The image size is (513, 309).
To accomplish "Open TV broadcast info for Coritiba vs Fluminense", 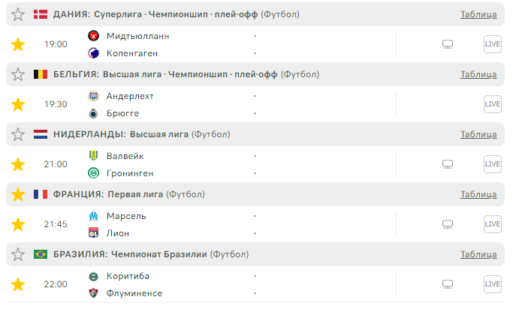I will click(448, 284).
